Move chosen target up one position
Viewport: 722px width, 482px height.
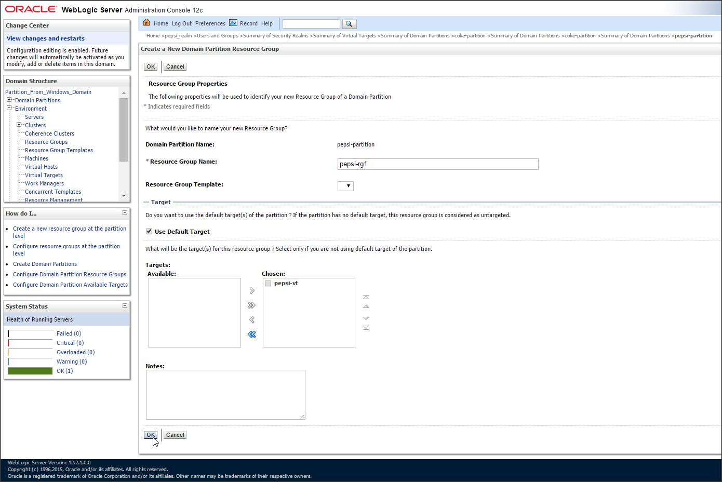[x=366, y=307]
